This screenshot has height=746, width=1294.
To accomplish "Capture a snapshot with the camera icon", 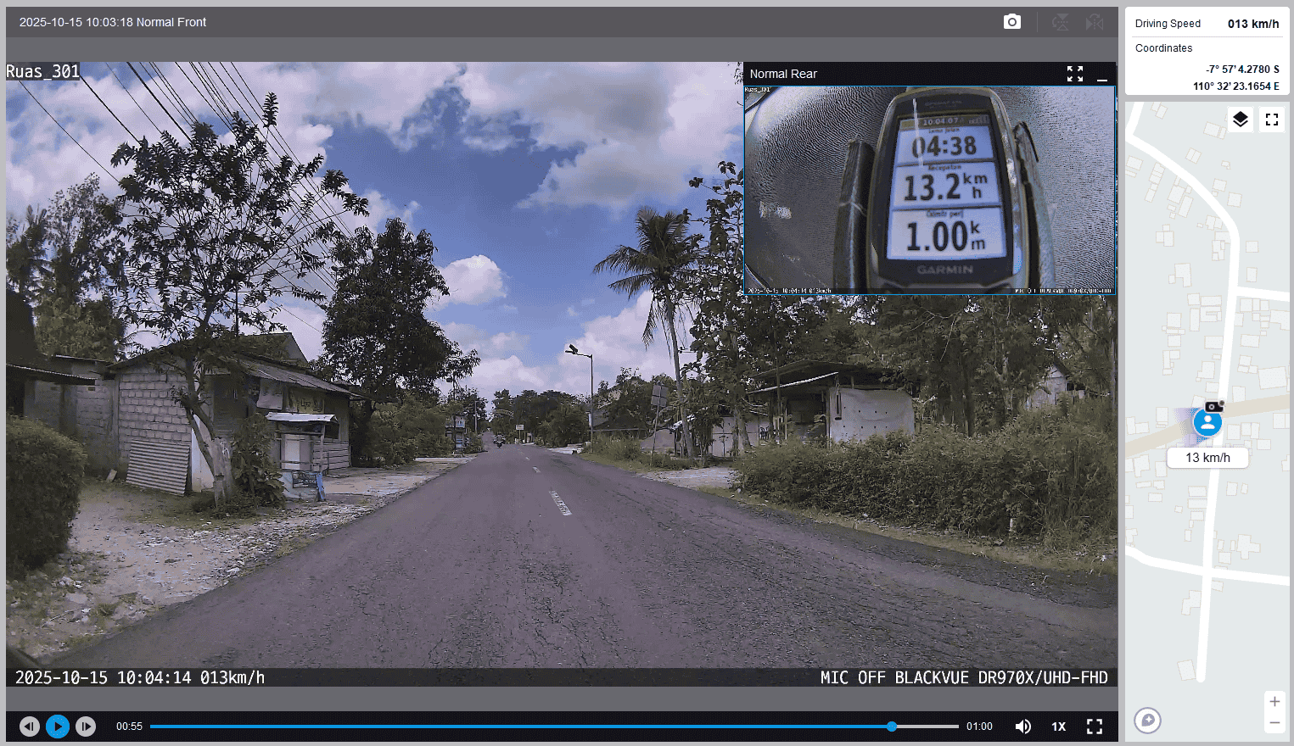I will coord(1011,22).
